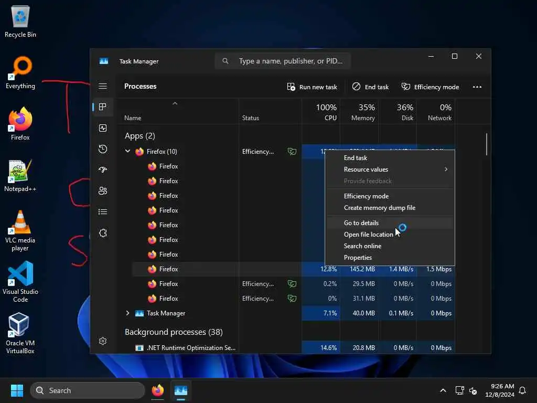This screenshot has width=537, height=403.
Task: Click the Task Manager search field
Action: (283, 61)
